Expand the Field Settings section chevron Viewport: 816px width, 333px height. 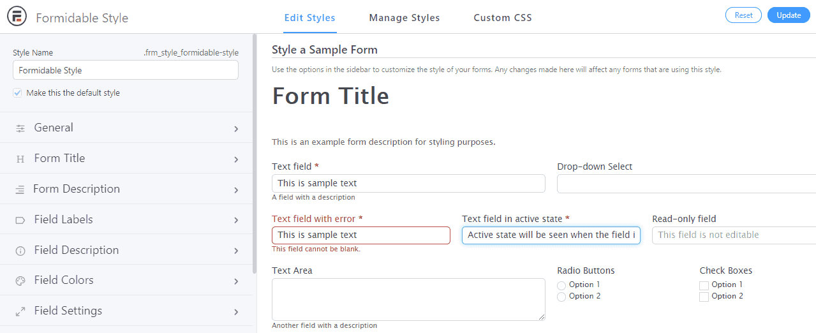point(236,312)
